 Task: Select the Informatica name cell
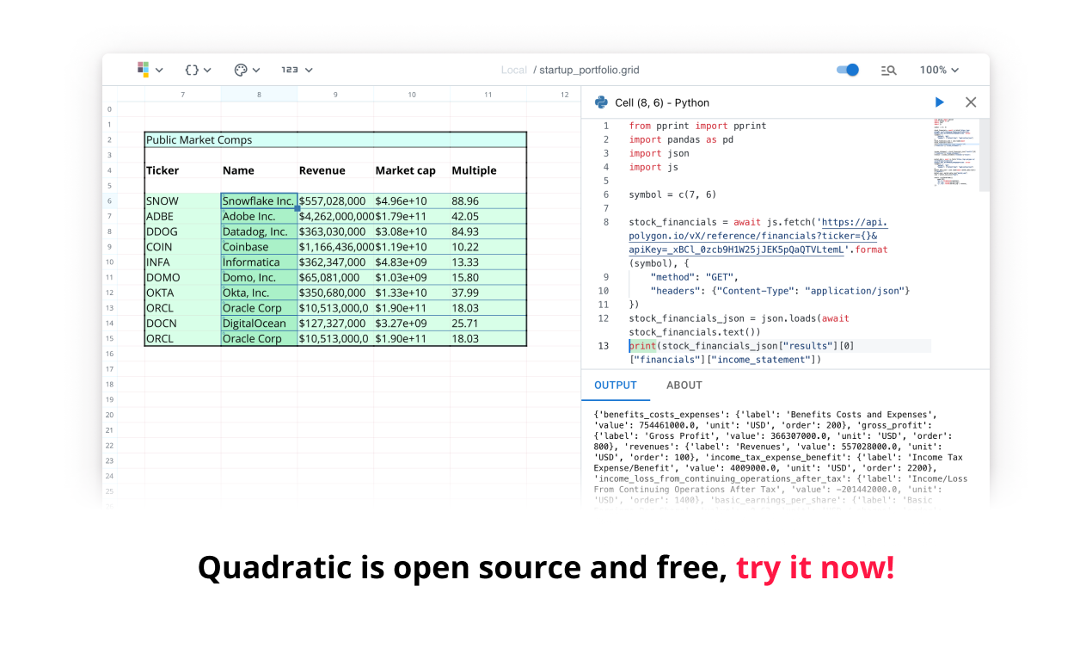(x=259, y=262)
